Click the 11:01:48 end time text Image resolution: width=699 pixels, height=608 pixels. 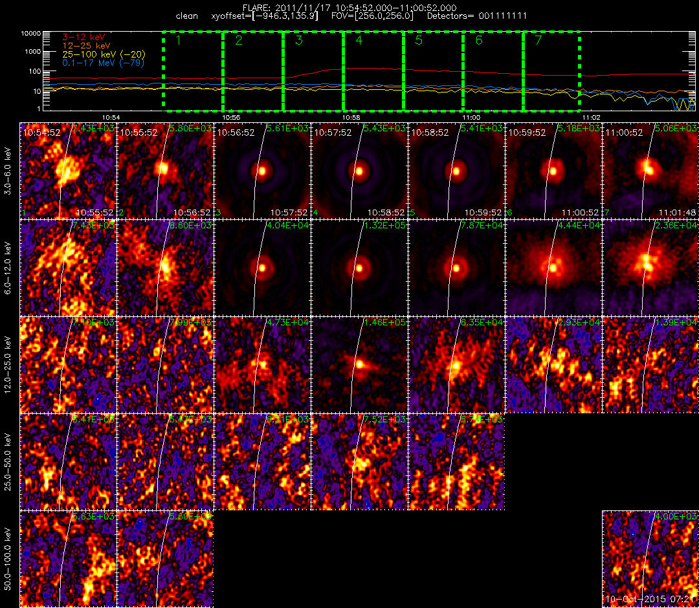point(677,212)
